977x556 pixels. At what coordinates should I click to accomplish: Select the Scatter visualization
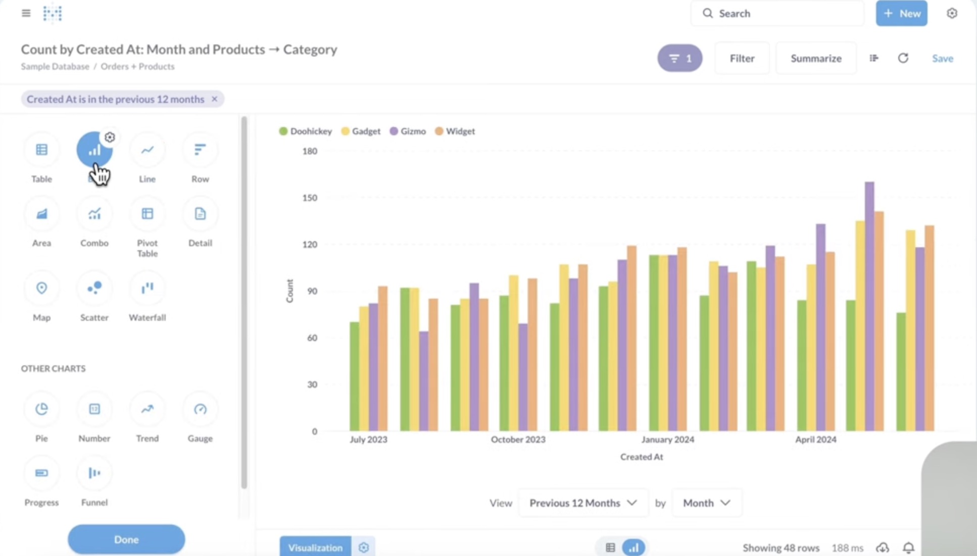pyautogui.click(x=94, y=288)
